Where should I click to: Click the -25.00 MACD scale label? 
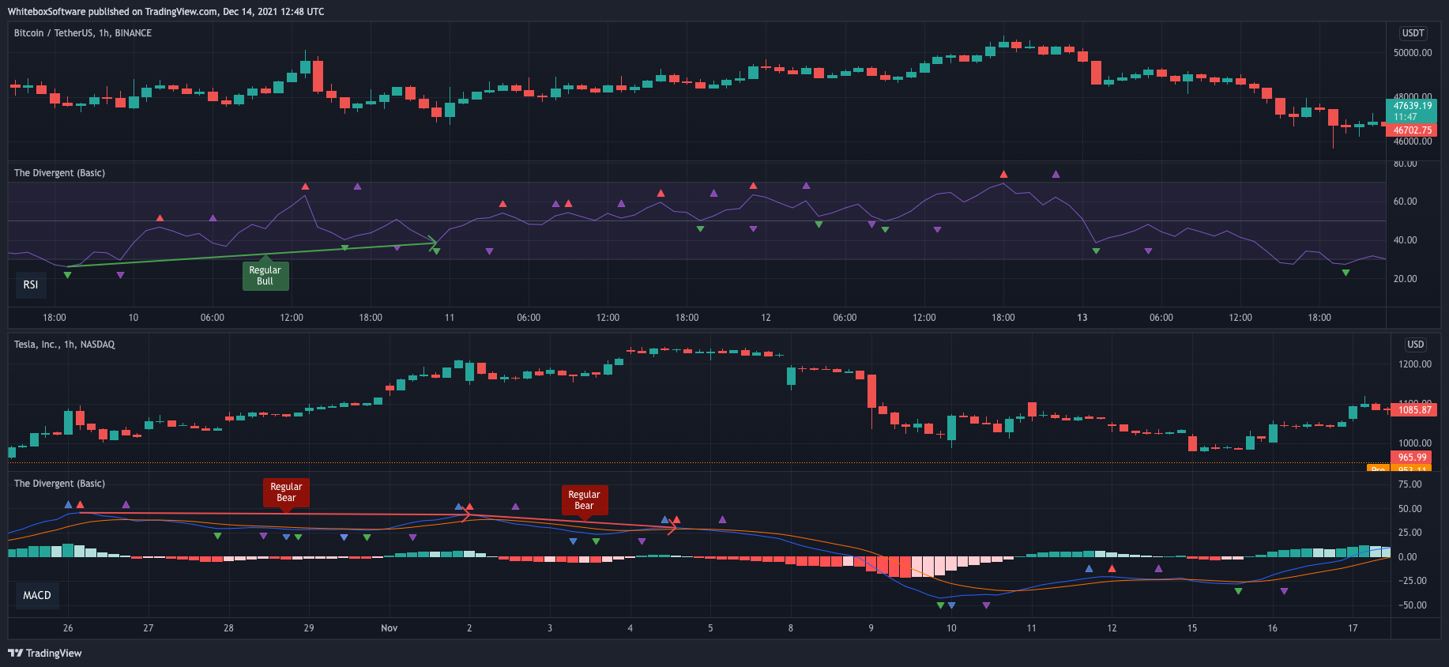tap(1412, 581)
